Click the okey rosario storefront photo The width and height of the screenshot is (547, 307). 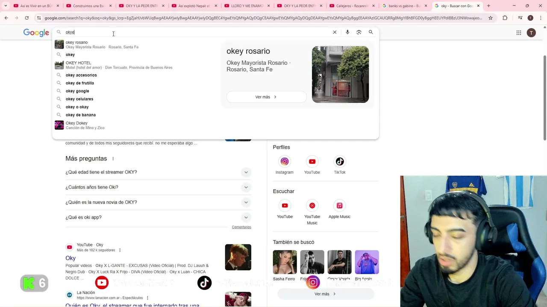click(340, 74)
